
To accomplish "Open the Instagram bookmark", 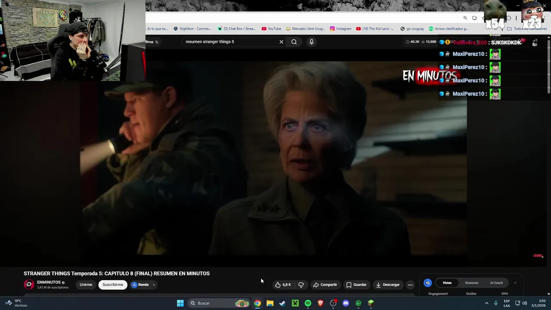I will 341,29.
